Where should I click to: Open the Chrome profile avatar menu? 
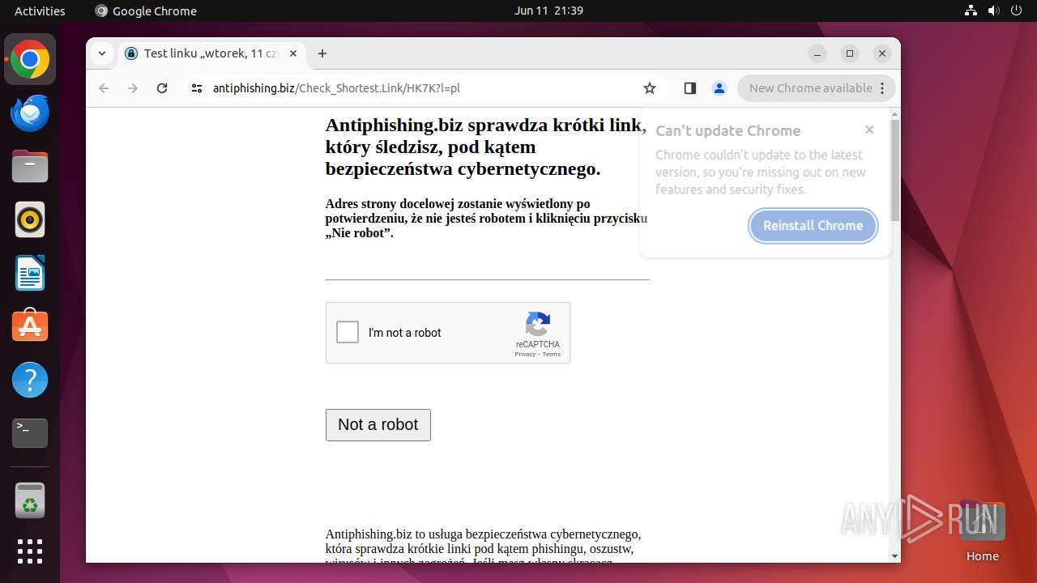pos(719,88)
